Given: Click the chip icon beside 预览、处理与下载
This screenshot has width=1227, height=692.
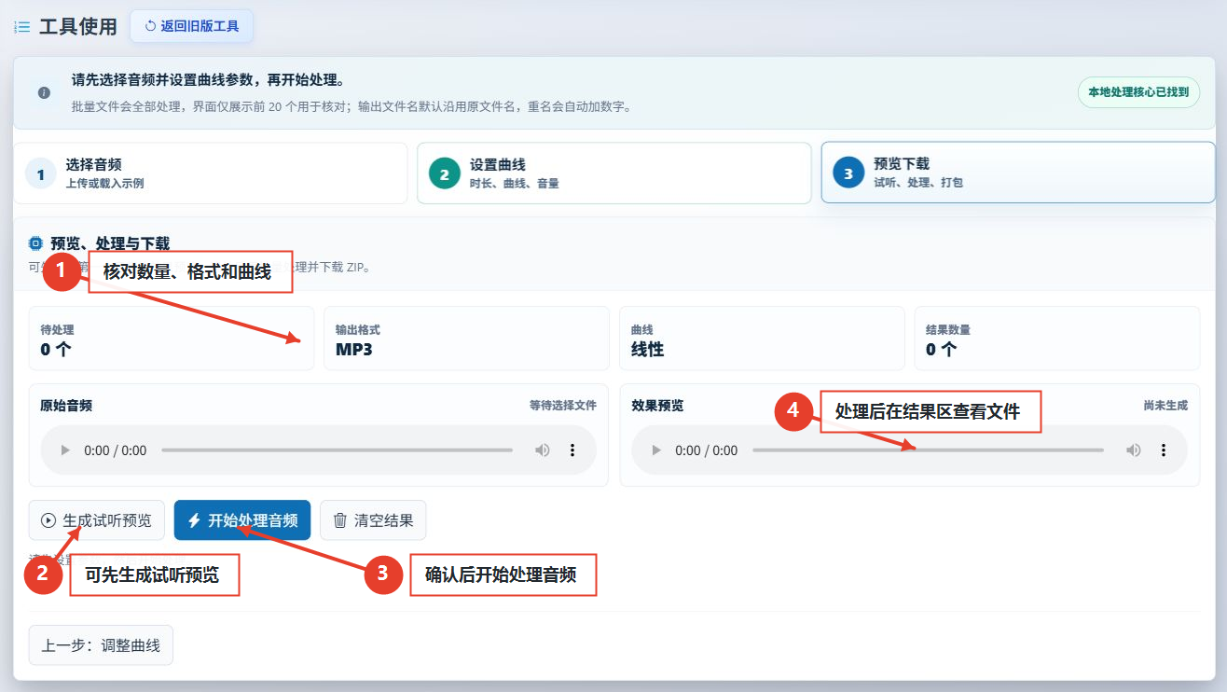Looking at the screenshot, I should [x=36, y=243].
